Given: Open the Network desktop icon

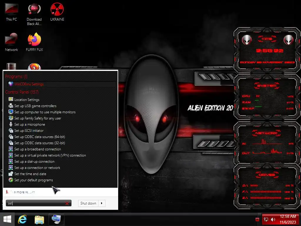Looking at the screenshot, I should 11,42.
